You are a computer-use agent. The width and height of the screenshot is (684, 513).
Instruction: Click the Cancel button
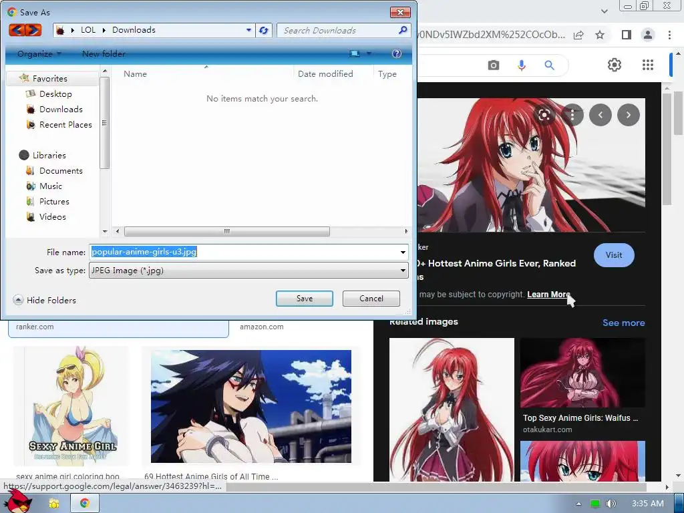coord(371,299)
